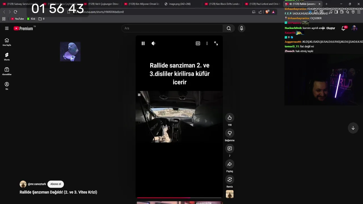Click chat message 'fiat değil mi'

coord(307,46)
